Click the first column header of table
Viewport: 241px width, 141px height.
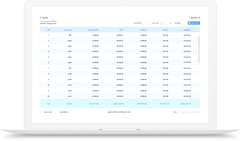click(x=48, y=30)
